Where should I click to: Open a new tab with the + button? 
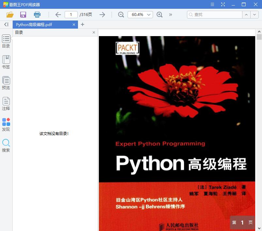point(83,24)
